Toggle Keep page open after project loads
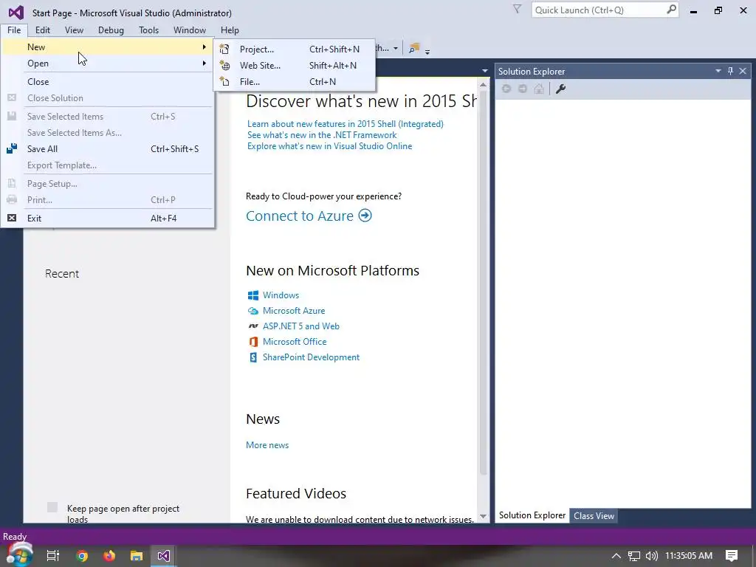Screen dimensions: 756x567 click(52, 507)
